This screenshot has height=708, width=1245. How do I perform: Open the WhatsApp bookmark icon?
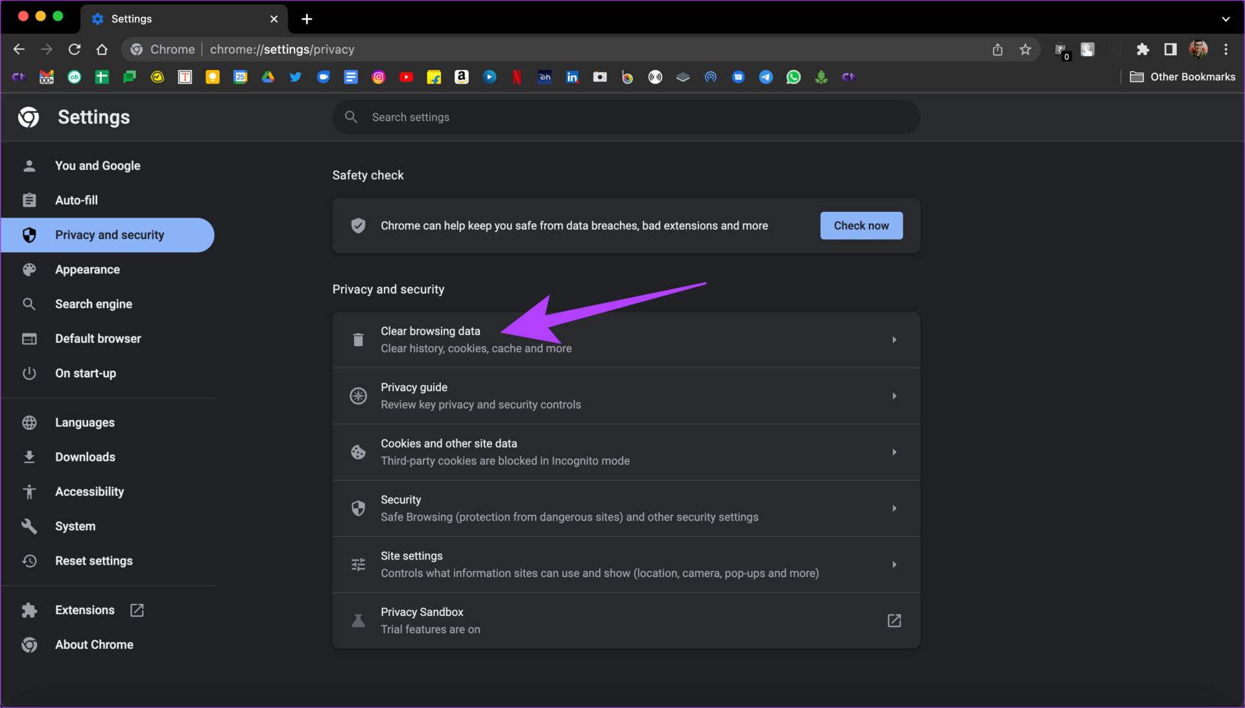[793, 77]
